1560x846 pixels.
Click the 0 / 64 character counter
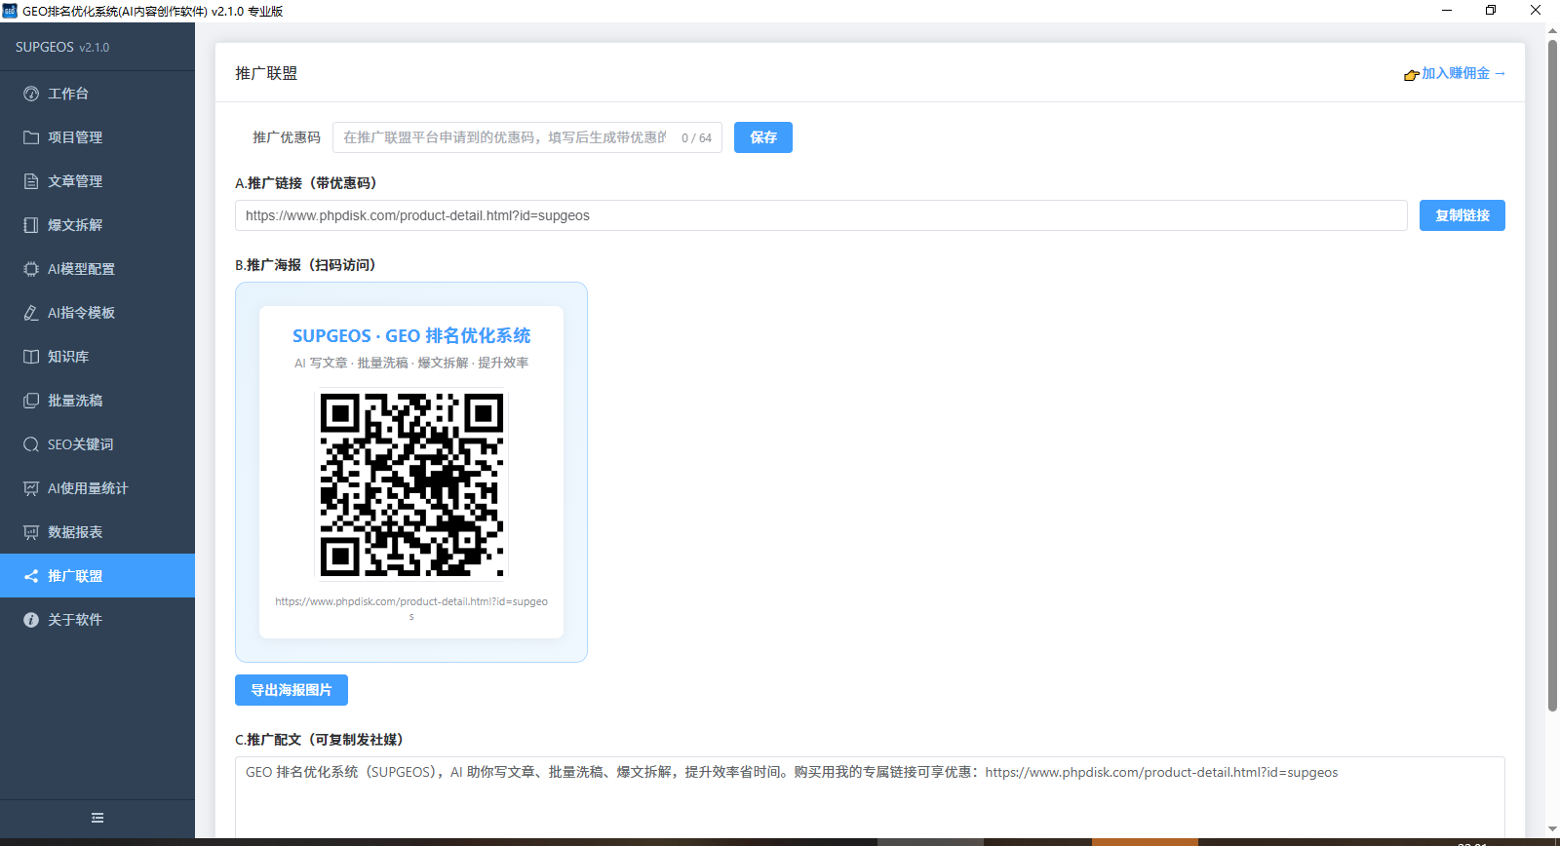pos(696,138)
